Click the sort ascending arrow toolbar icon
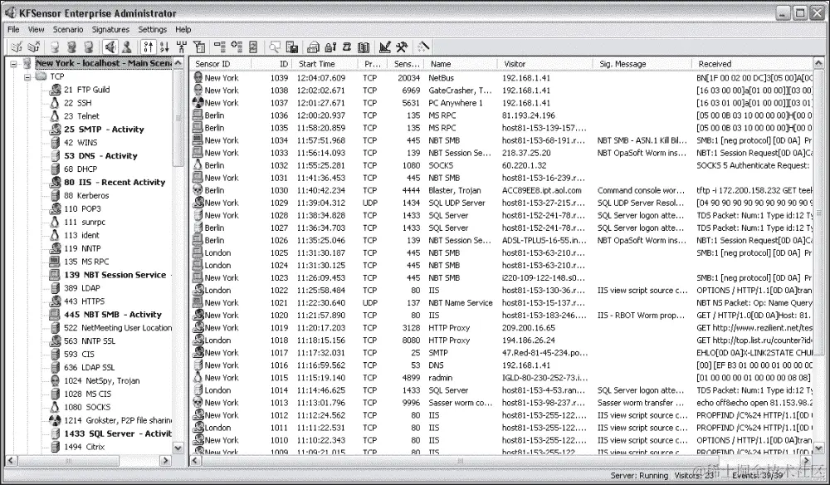 pos(149,47)
